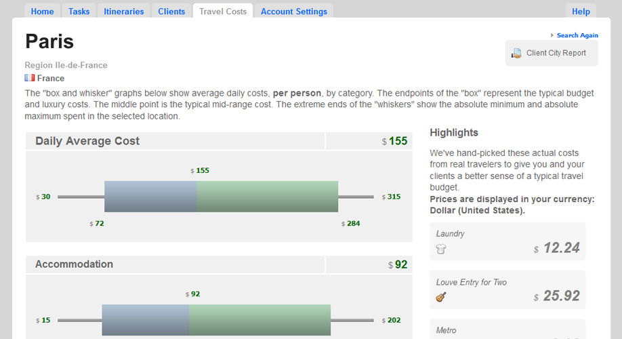Click the Dollar (United States) currency text

point(477,210)
